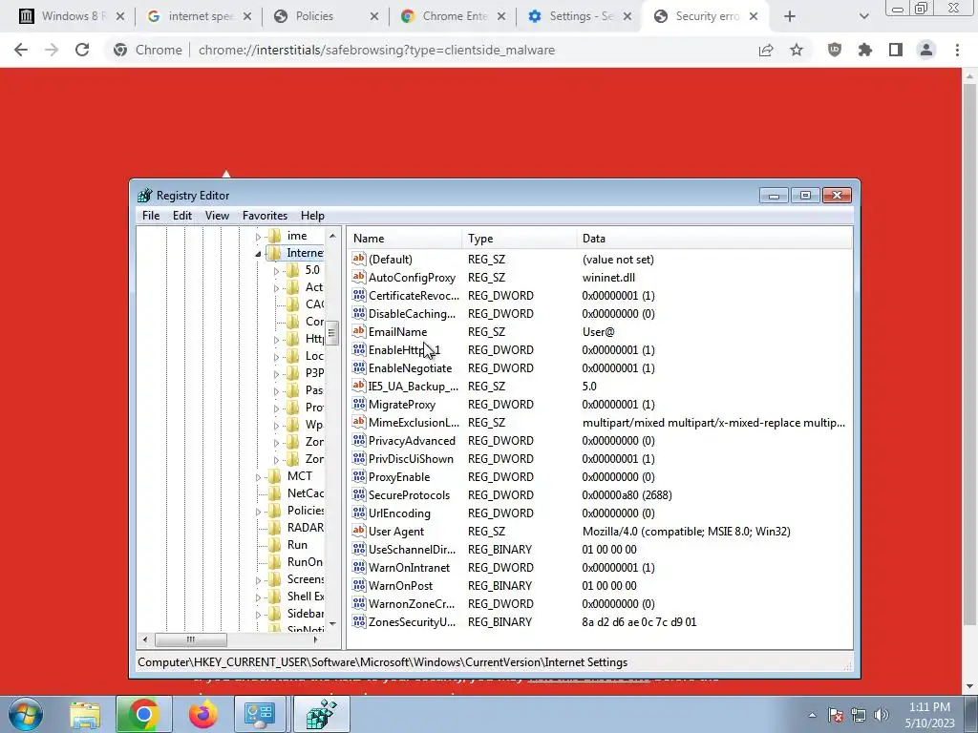Viewport: 978px width, 733px height.
Task: Switch to Registry Editor taskbar icon
Action: pyautogui.click(x=321, y=714)
